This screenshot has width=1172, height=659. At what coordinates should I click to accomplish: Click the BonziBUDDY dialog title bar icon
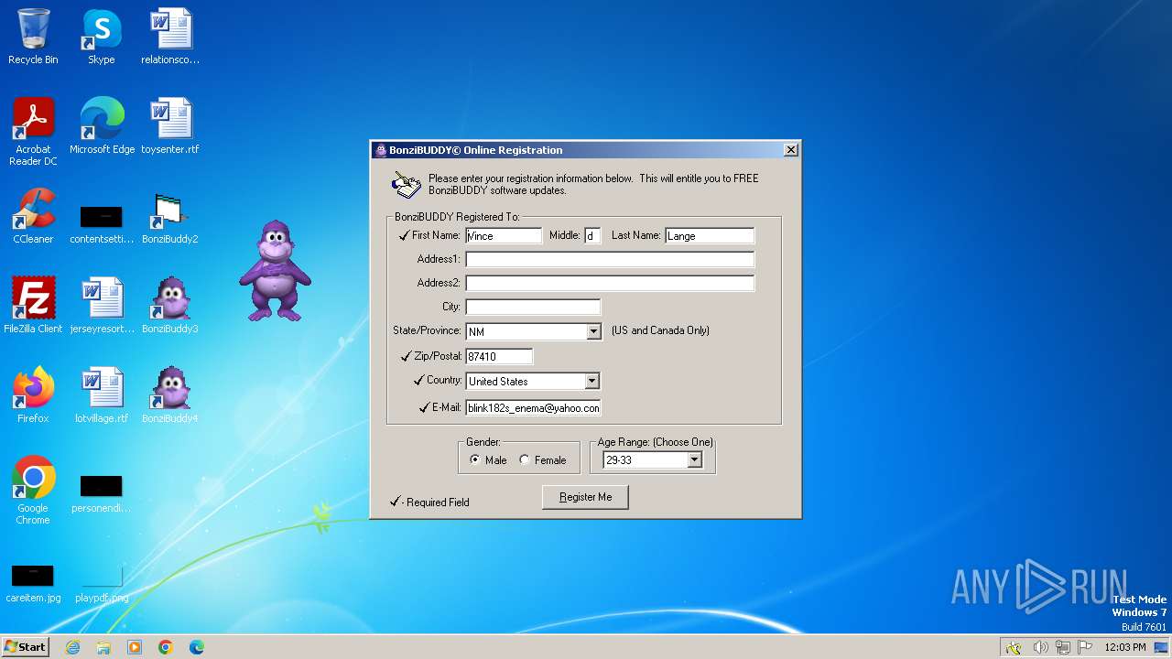point(381,150)
